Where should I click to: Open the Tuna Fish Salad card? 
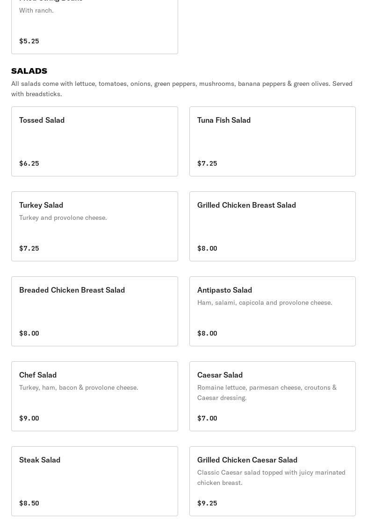click(x=273, y=141)
